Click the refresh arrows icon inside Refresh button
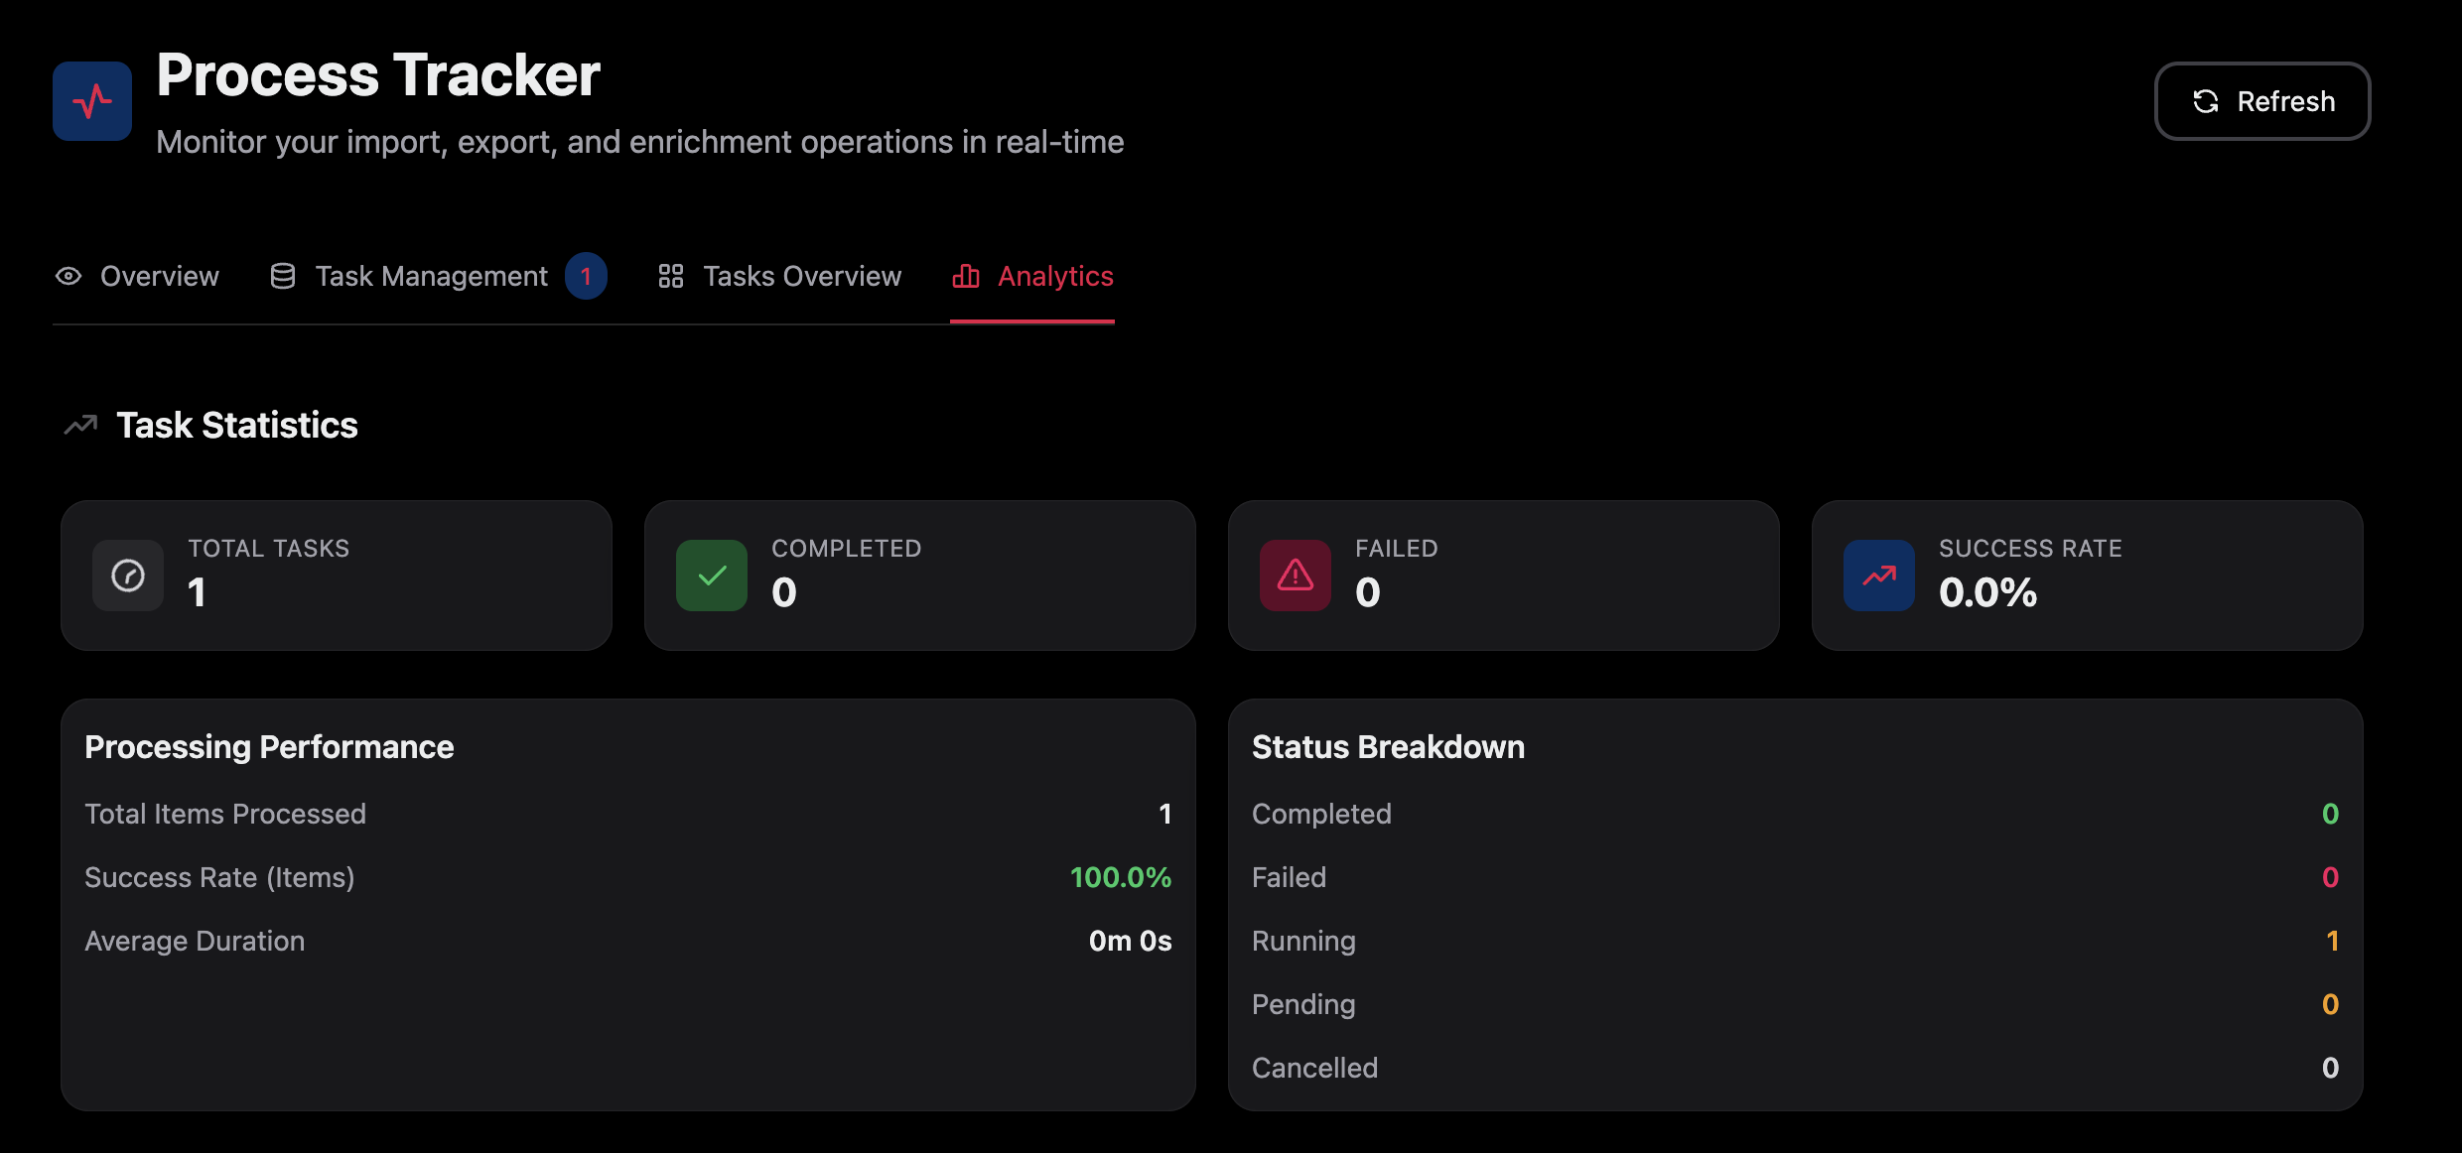 coord(2206,100)
